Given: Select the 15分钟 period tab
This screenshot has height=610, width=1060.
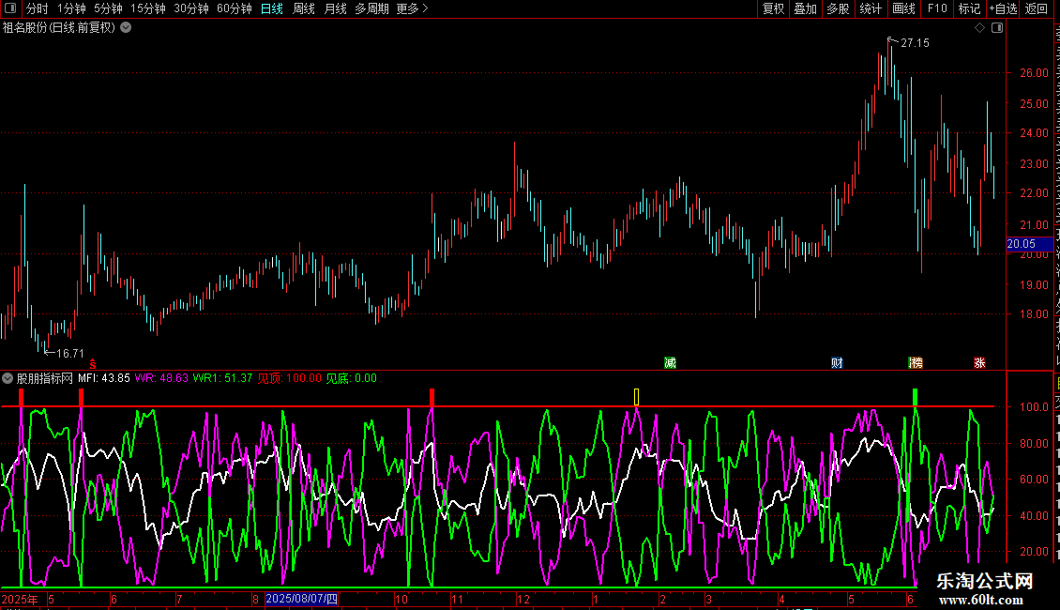Looking at the screenshot, I should click(147, 8).
